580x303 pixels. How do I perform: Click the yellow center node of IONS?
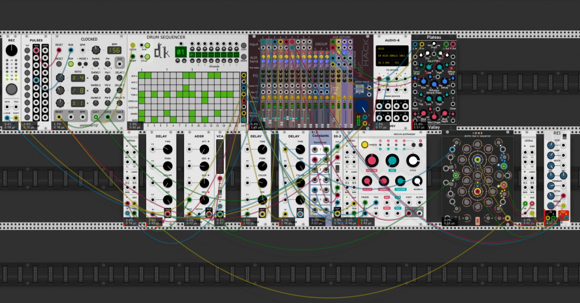(x=477, y=160)
